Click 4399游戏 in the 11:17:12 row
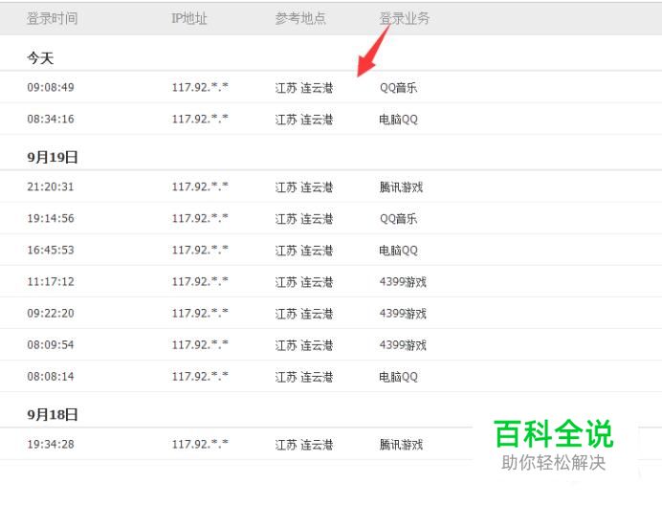Viewport: 662px width, 505px height. coord(403,282)
